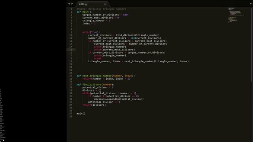Image resolution: width=253 pixels, height=142 pixels.
Task: Click the 'main()' call at bottom
Action: (x=81, y=114)
